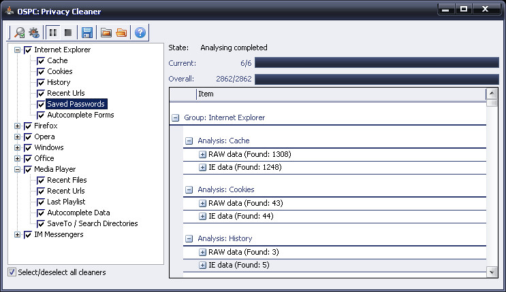Collapse the Internet Explorer tree node

click(18, 50)
